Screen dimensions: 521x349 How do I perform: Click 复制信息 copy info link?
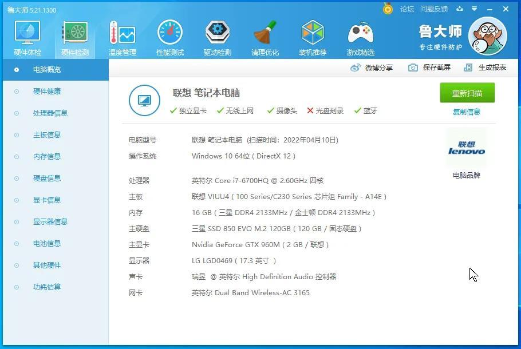pyautogui.click(x=467, y=112)
